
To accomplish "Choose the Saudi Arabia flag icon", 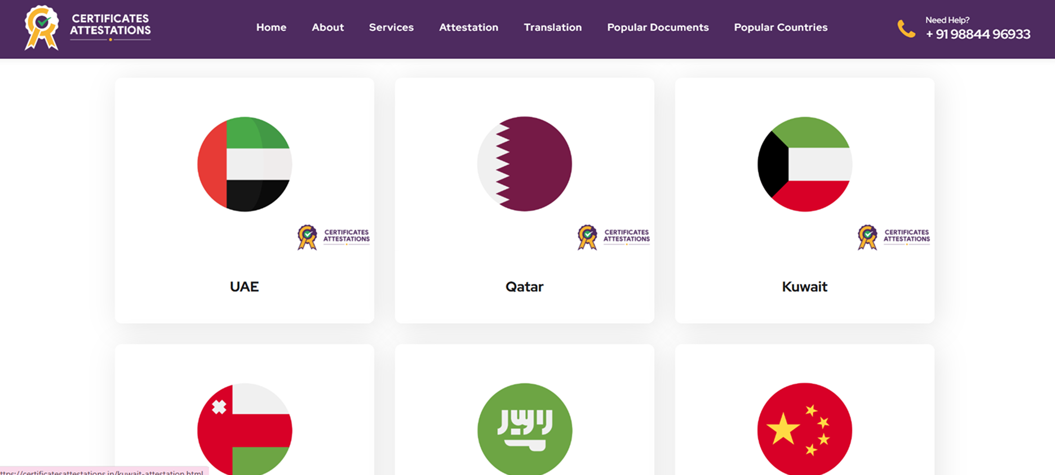I will click(525, 429).
